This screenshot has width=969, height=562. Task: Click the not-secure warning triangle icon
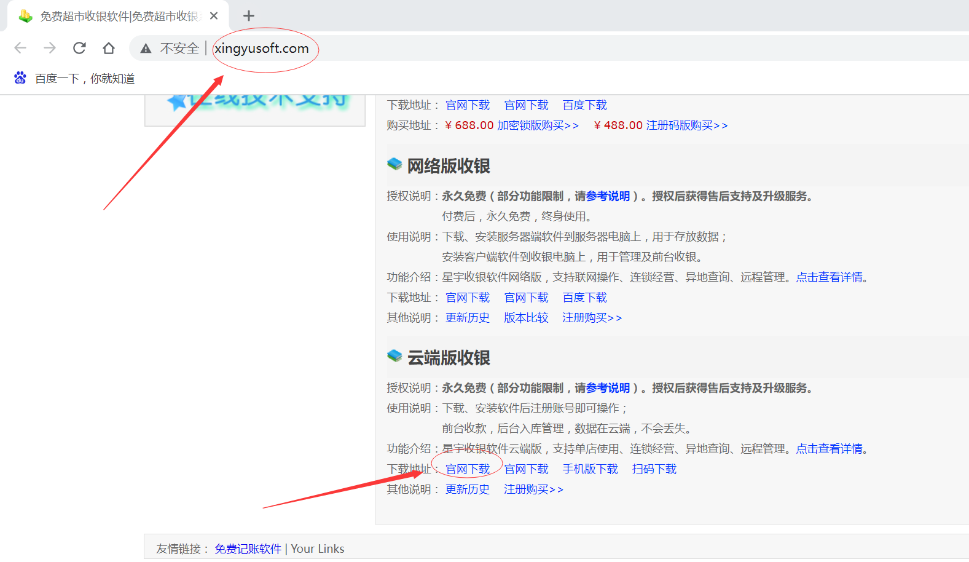[x=146, y=49]
